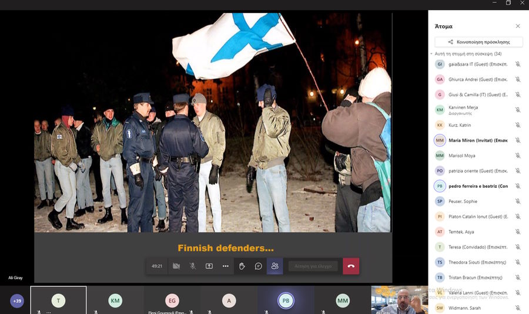The height and width of the screenshot is (314, 529).
Task: Select the PB participant tile
Action: (286, 301)
